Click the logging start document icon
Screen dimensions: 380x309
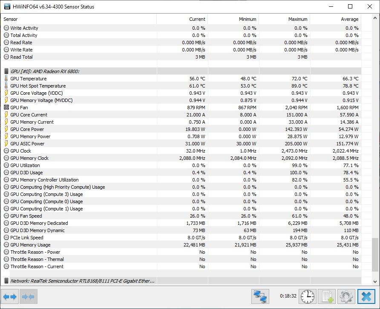(x=327, y=296)
